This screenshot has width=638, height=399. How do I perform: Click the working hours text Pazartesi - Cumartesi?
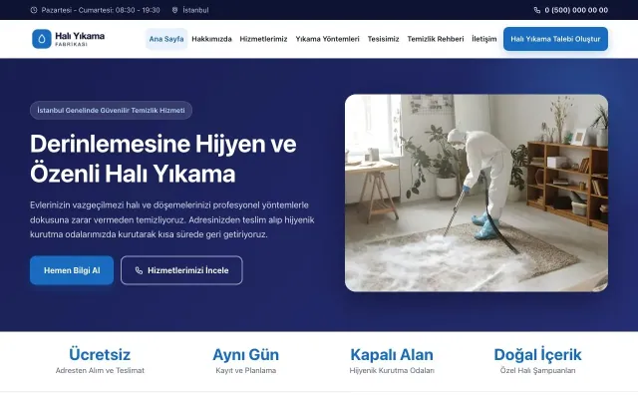pos(101,10)
